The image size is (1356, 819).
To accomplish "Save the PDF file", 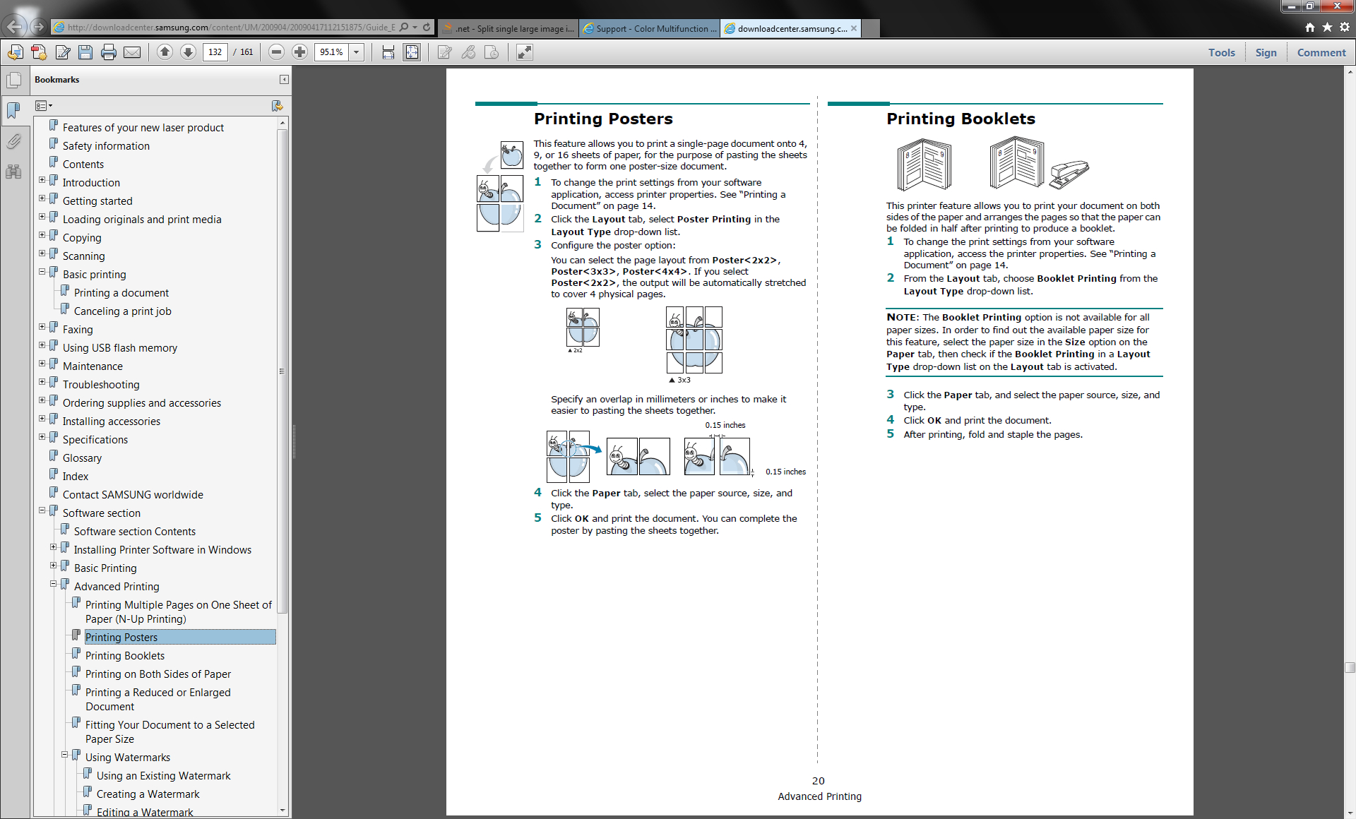I will tap(85, 52).
